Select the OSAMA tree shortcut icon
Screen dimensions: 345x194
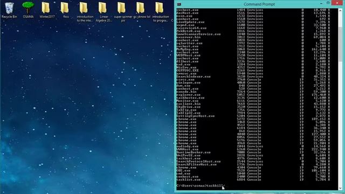[28, 10]
